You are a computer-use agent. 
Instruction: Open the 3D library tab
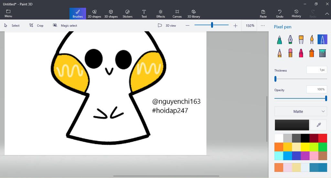pyautogui.click(x=194, y=14)
